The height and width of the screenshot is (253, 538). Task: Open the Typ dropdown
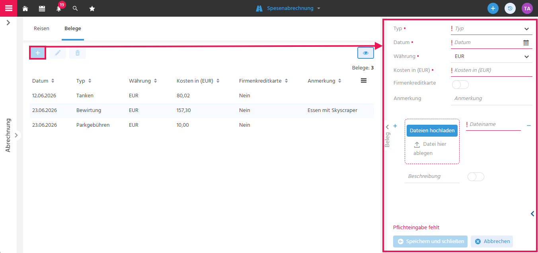(491, 29)
